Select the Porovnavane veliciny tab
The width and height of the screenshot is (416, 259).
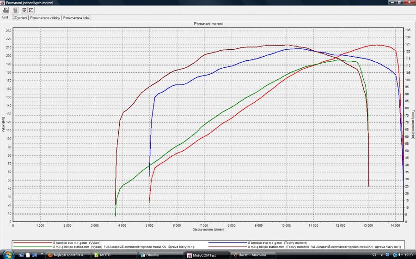coord(45,18)
